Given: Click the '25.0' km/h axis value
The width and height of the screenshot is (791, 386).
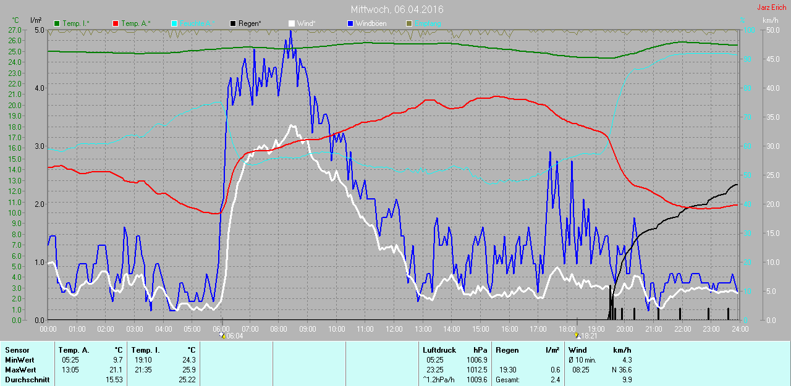Looking at the screenshot, I should 772,175.
